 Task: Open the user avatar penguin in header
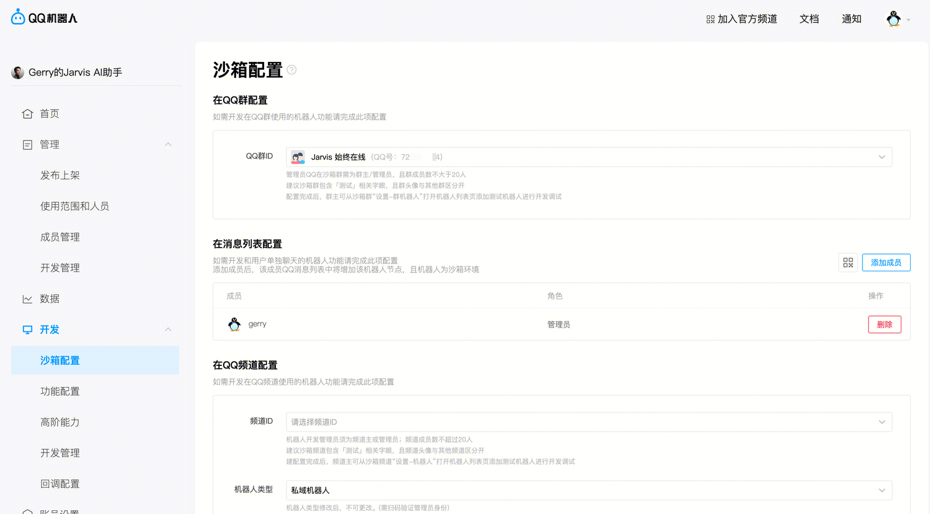click(x=893, y=19)
